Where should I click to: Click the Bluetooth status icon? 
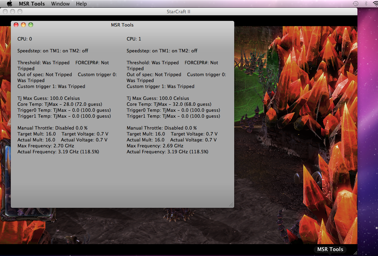click(366, 3)
